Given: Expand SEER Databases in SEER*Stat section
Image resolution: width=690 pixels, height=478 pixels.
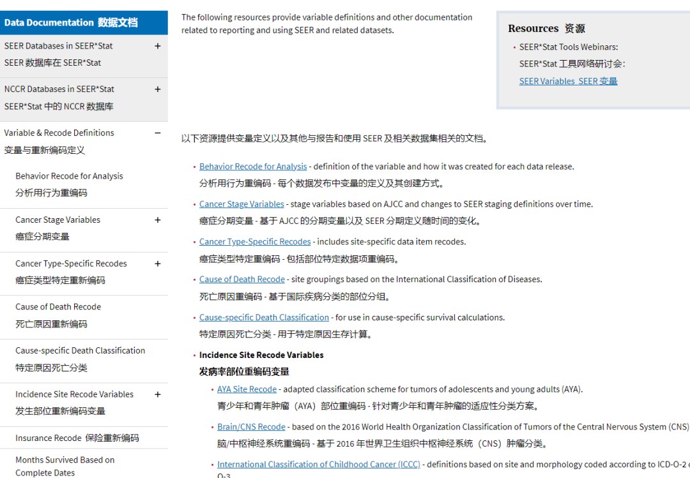Looking at the screenshot, I should coord(158,46).
